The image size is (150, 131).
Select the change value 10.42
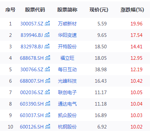point(136,81)
